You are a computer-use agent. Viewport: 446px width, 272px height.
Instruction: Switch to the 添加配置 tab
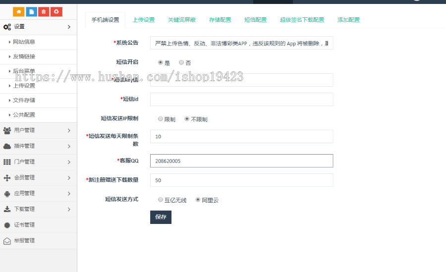[x=348, y=20]
